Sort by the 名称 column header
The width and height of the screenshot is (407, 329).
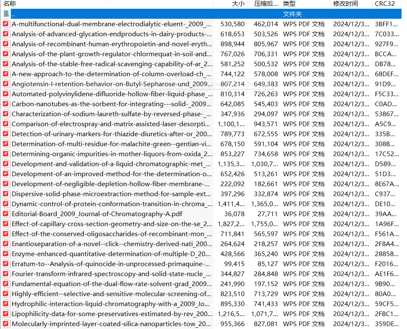(10, 4)
